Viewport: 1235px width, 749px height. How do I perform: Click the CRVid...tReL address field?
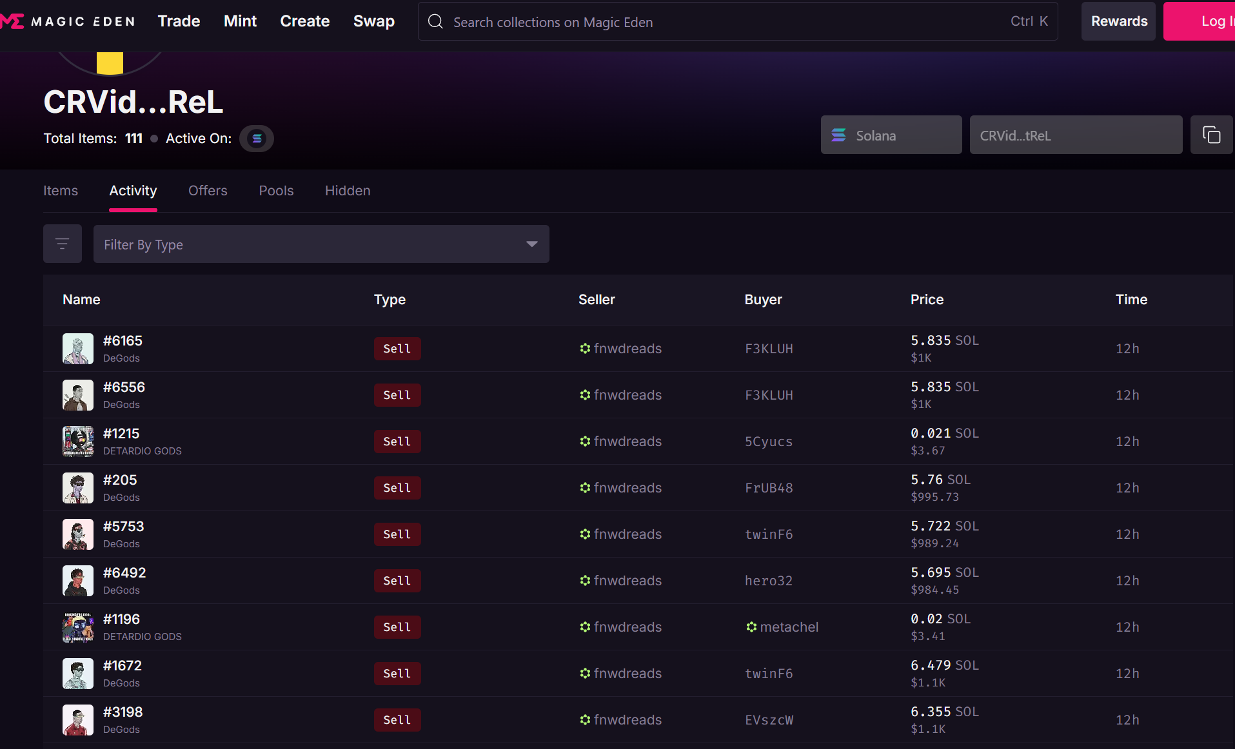point(1076,135)
